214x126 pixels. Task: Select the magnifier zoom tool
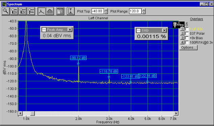pos(6,11)
